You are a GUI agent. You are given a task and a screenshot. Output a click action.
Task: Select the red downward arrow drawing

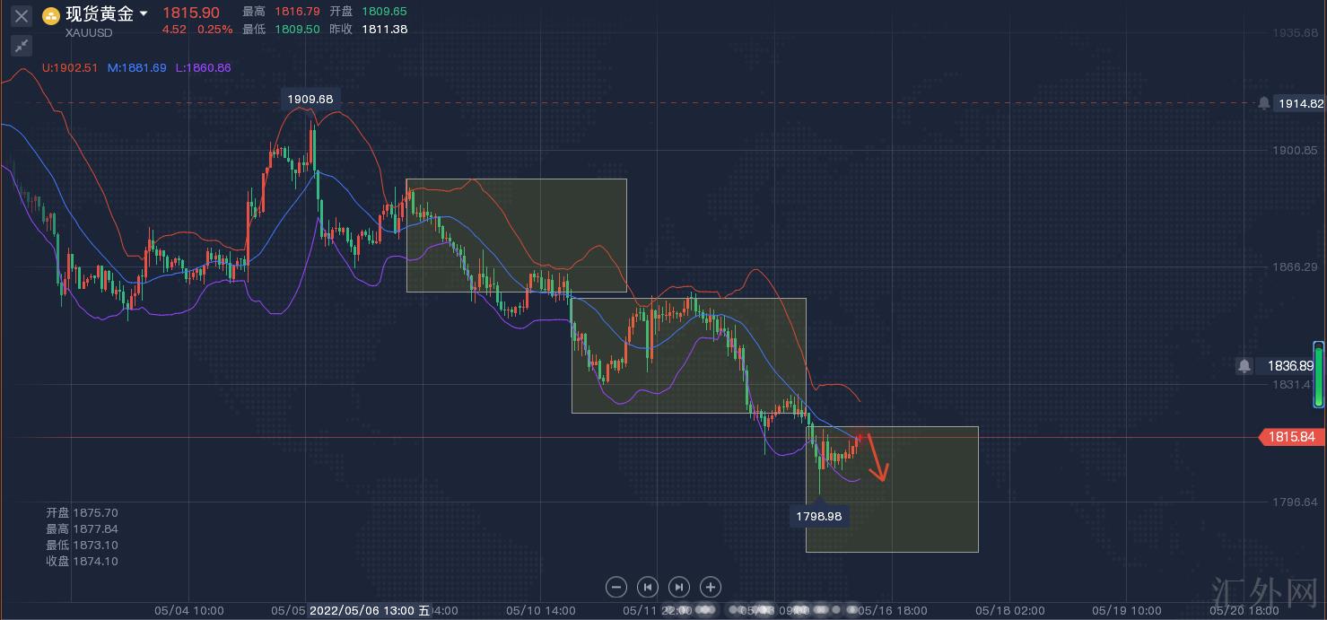click(877, 458)
